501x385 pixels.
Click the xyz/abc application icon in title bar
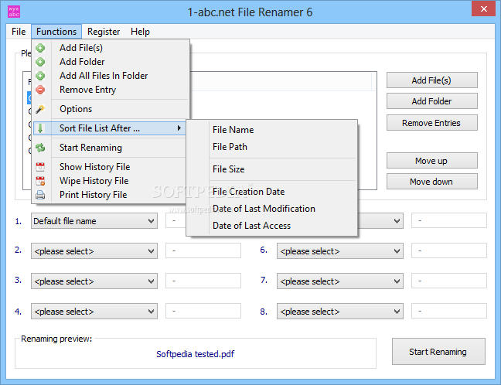14,12
